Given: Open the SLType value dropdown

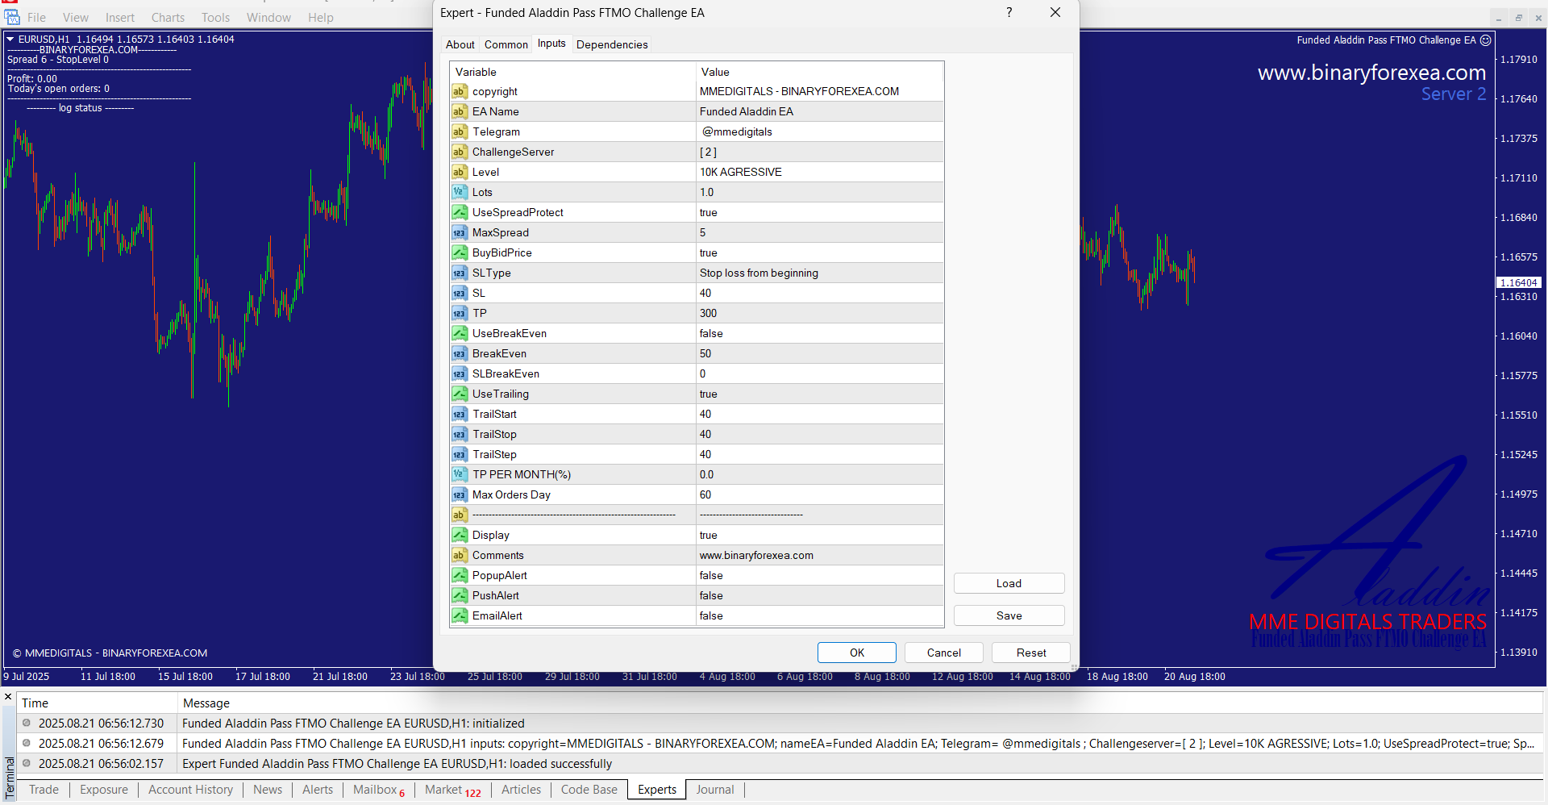Looking at the screenshot, I should click(820, 273).
